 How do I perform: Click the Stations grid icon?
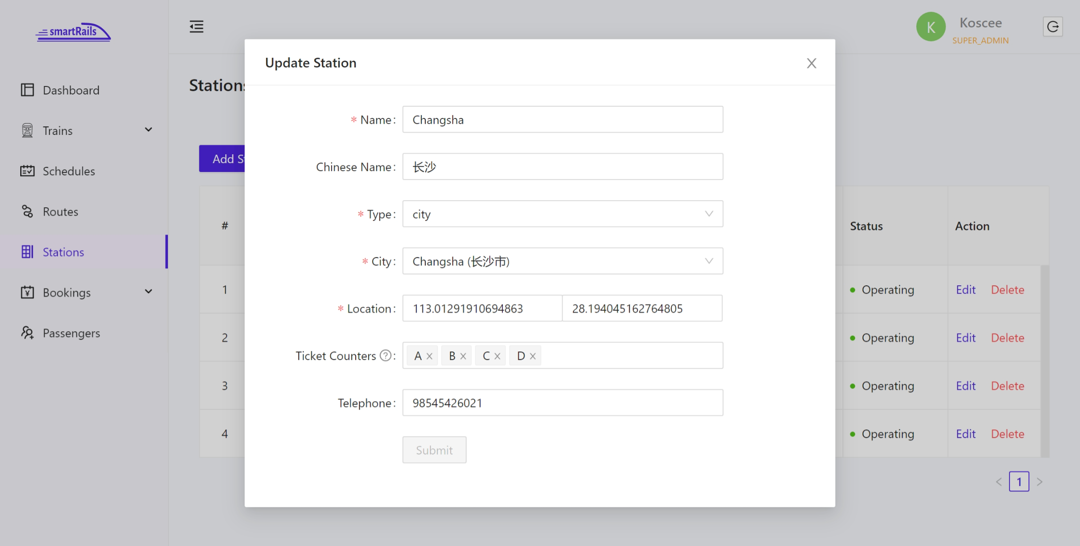pyautogui.click(x=28, y=252)
